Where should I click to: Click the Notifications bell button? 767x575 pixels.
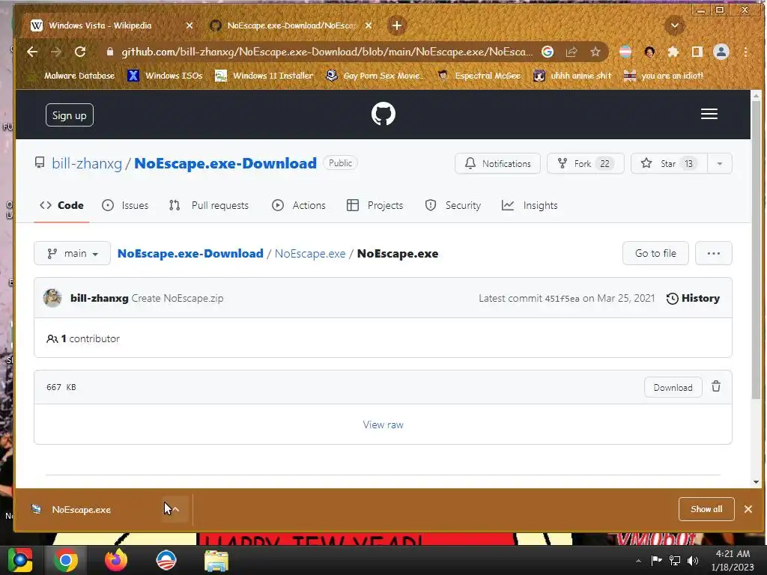(497, 164)
